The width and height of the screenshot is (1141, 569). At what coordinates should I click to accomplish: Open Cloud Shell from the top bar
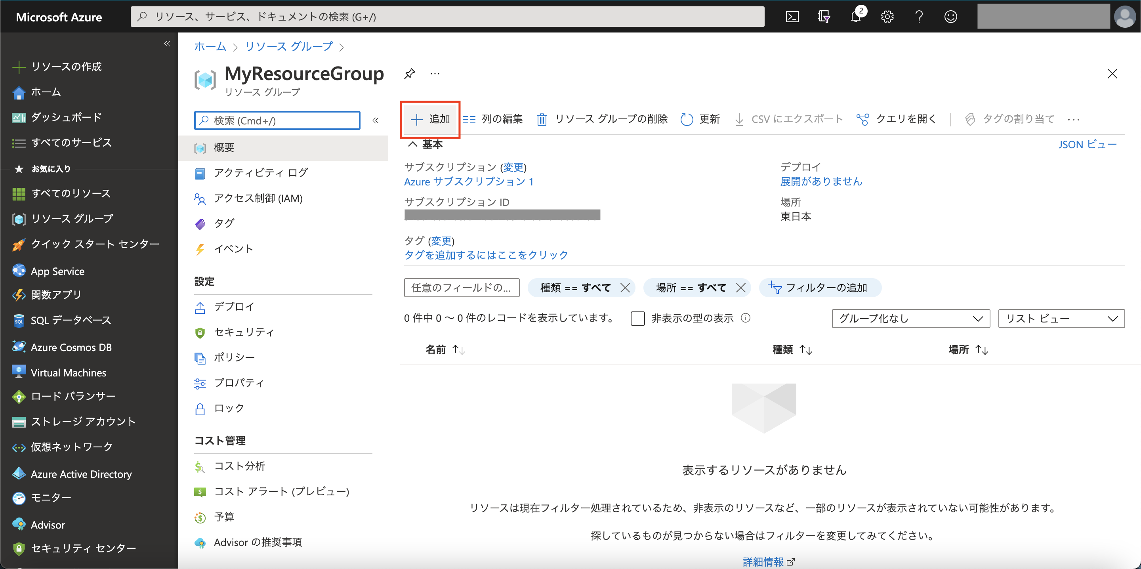coord(792,16)
